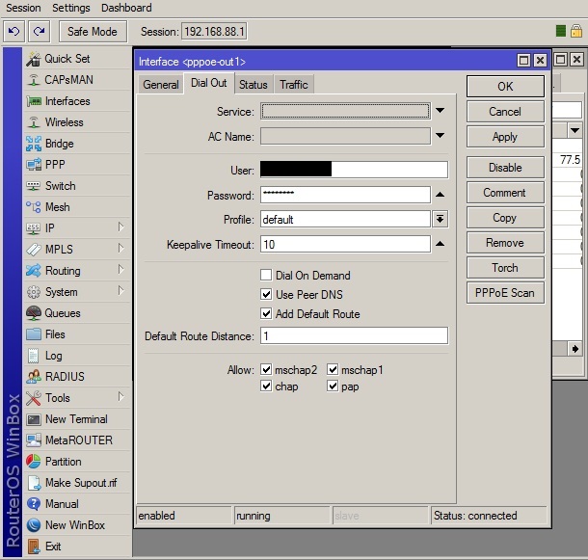Image resolution: width=588 pixels, height=560 pixels.
Task: Click the Copy button
Action: coord(505,218)
